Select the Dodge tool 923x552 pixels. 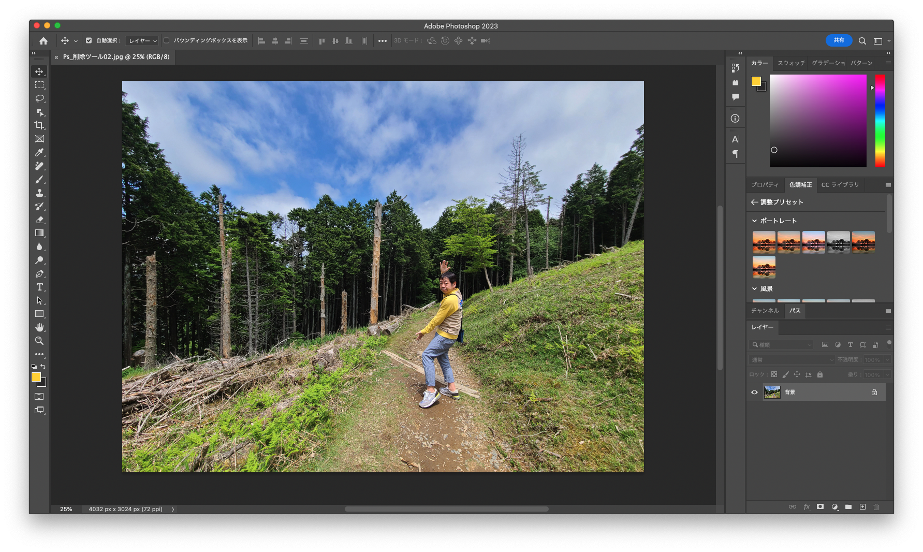coord(39,260)
